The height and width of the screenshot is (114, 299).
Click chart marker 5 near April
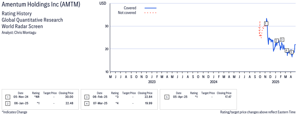coord(291,52)
